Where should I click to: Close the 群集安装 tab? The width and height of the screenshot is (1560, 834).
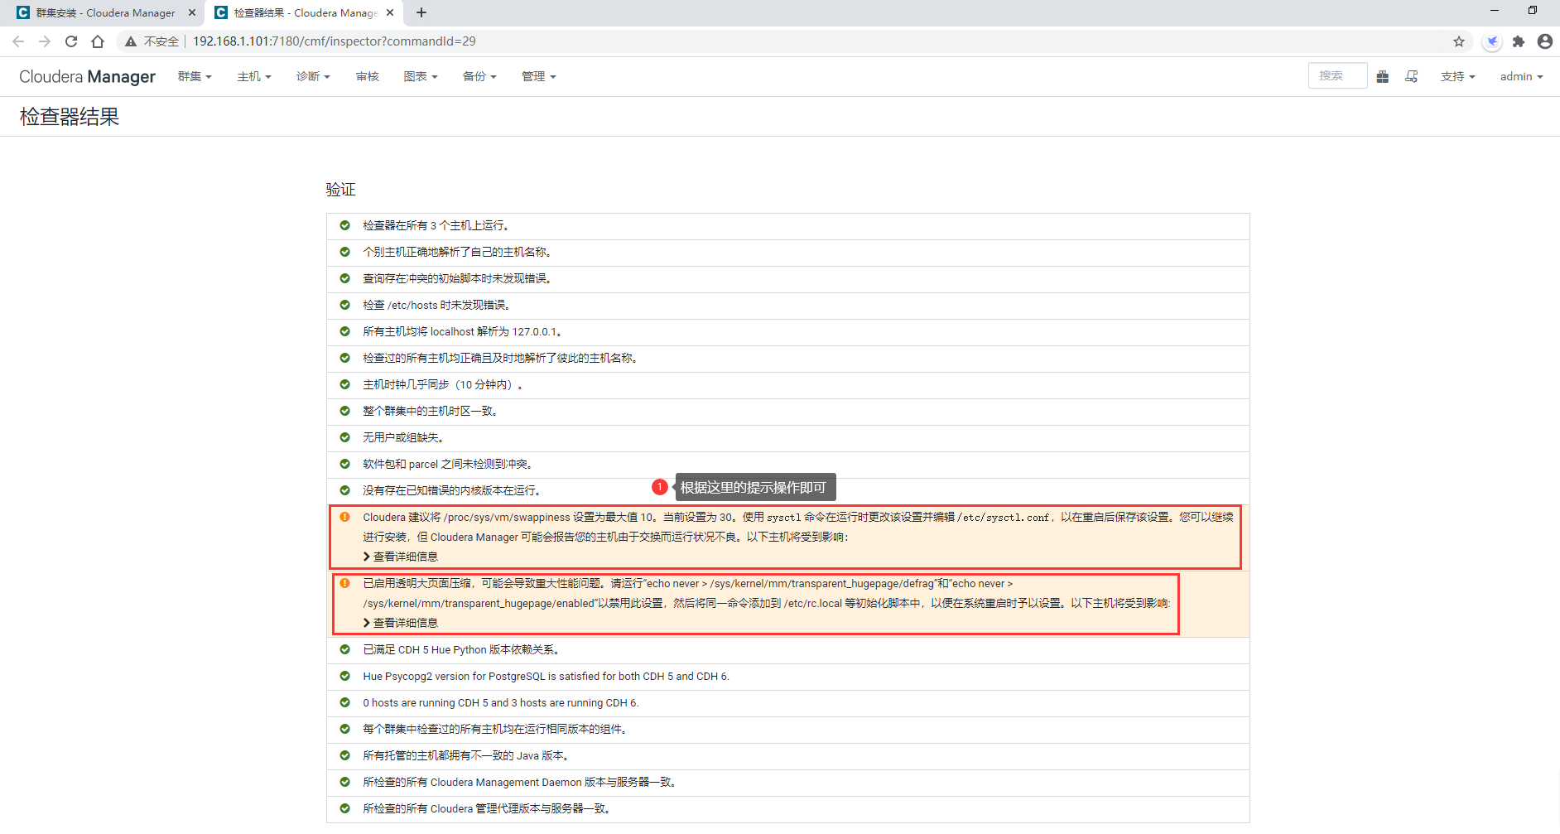coord(192,12)
